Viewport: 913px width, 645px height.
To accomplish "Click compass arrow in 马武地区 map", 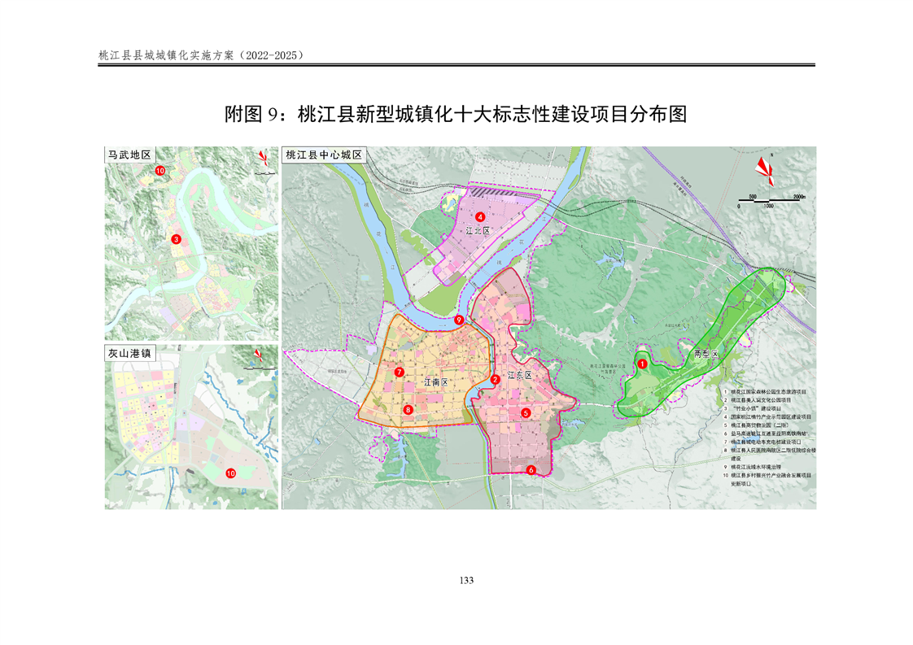I will tap(262, 159).
